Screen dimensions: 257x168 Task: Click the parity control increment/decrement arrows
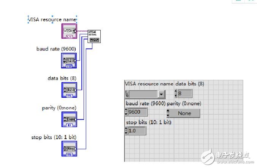click(168, 113)
